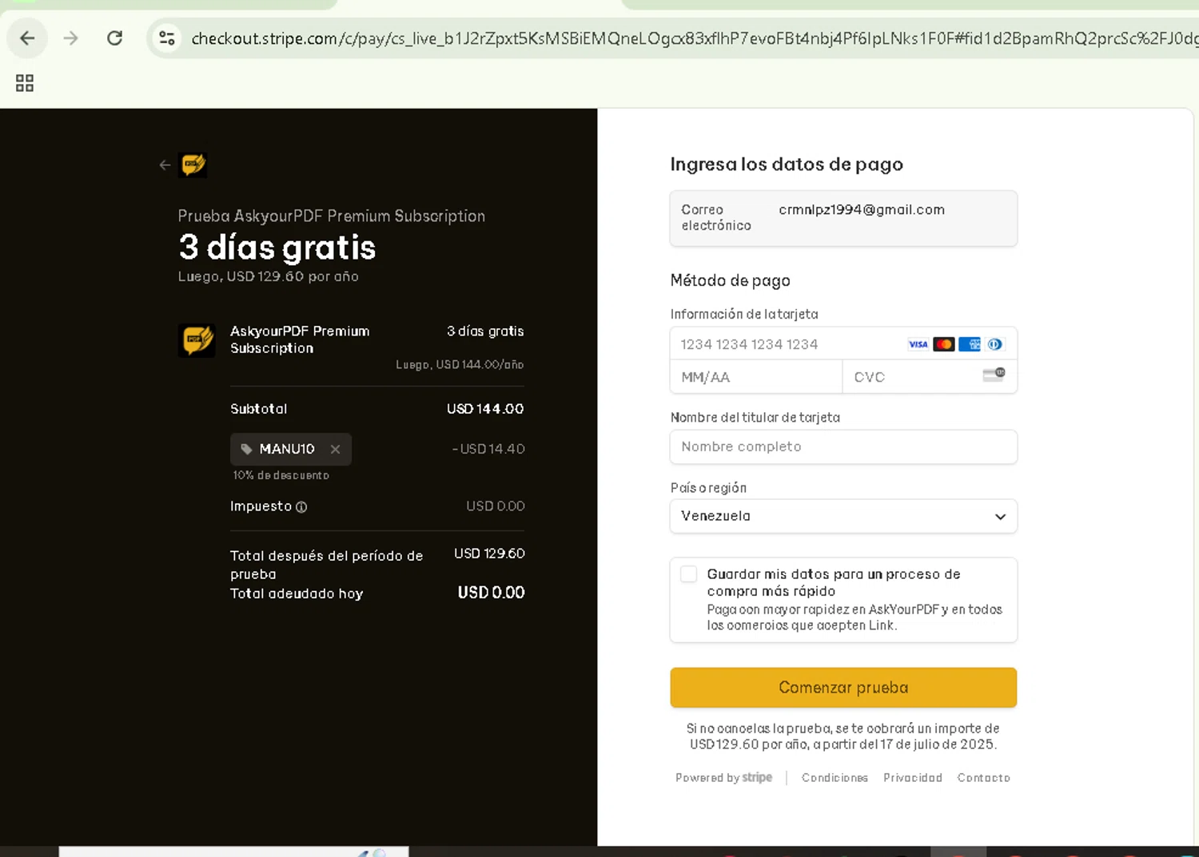Open site information icon in address bar
The image size is (1199, 857).
click(x=167, y=38)
